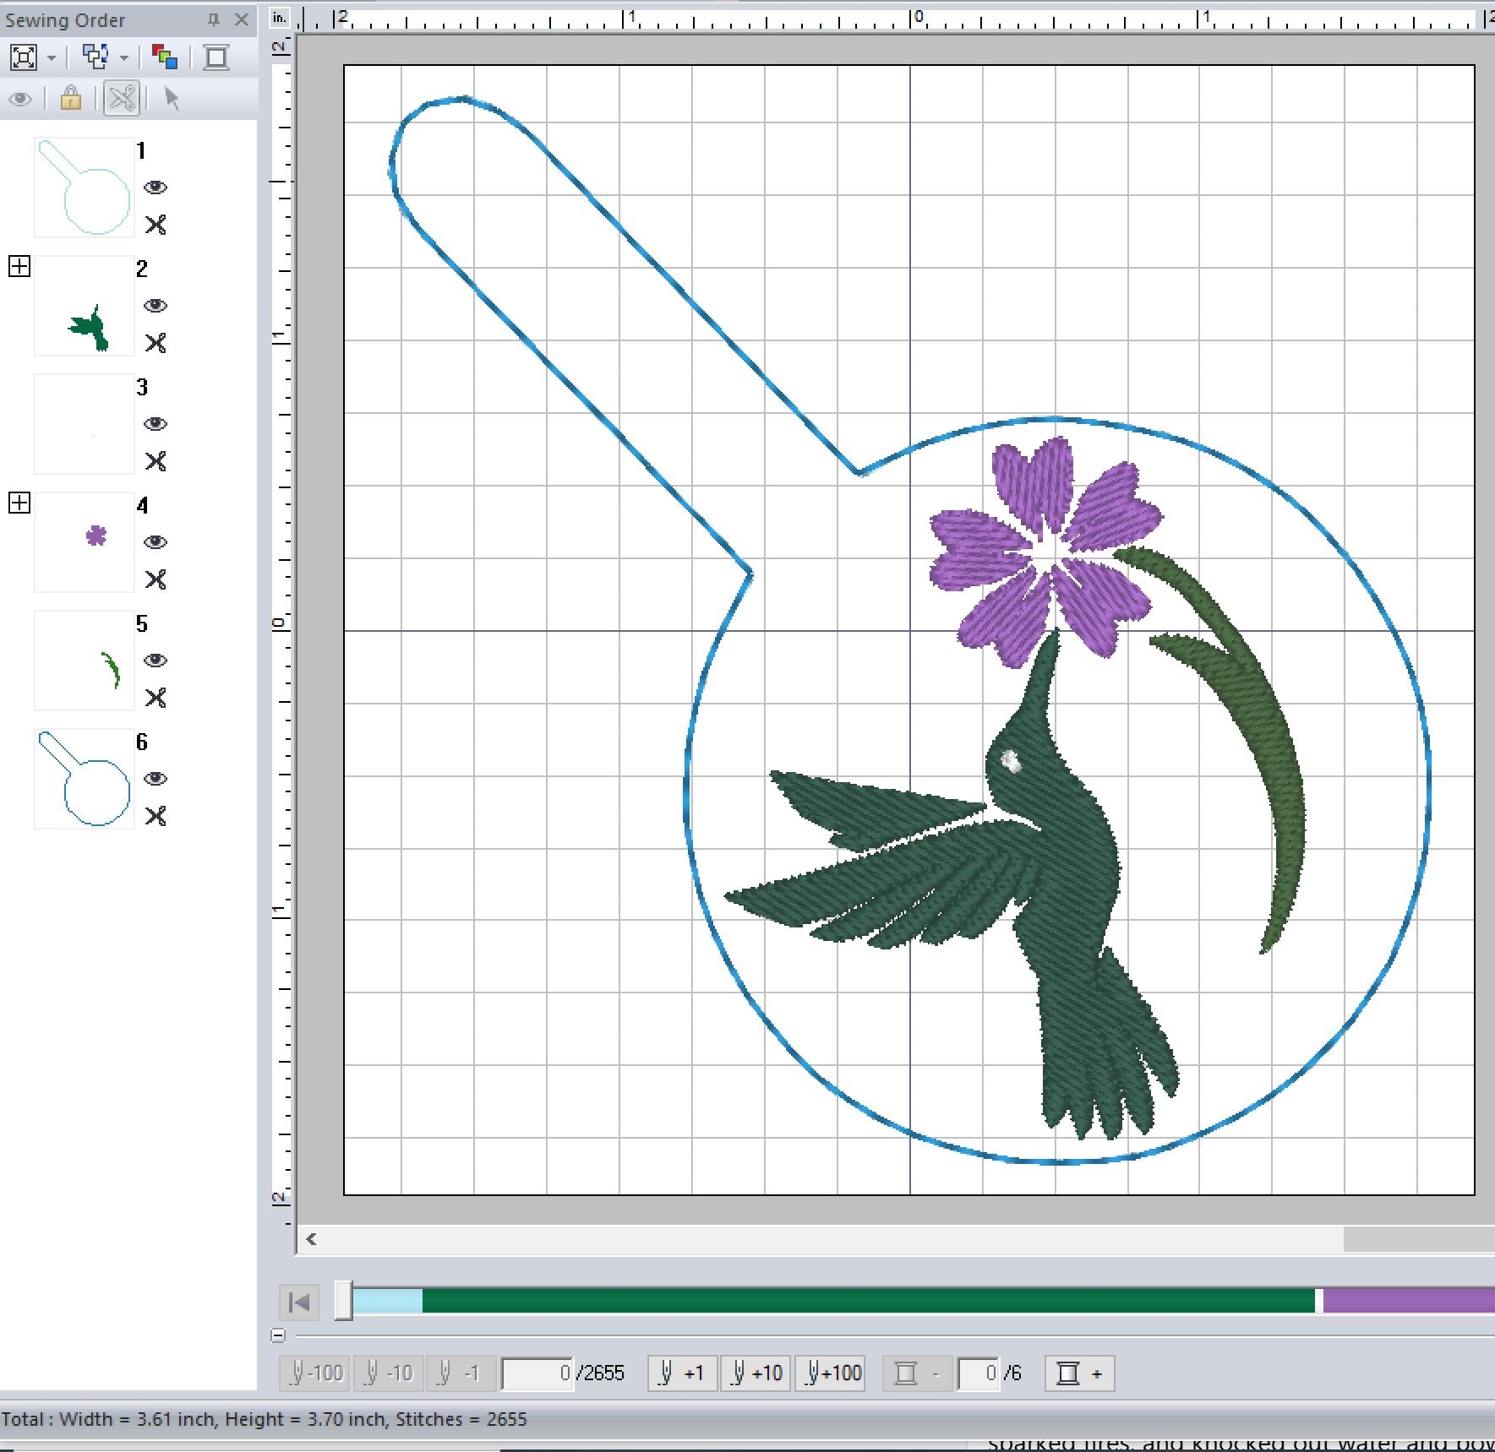Click the zoom-to-fit icon in Sewing Order
Image resolution: width=1495 pixels, height=1452 pixels.
(x=23, y=57)
